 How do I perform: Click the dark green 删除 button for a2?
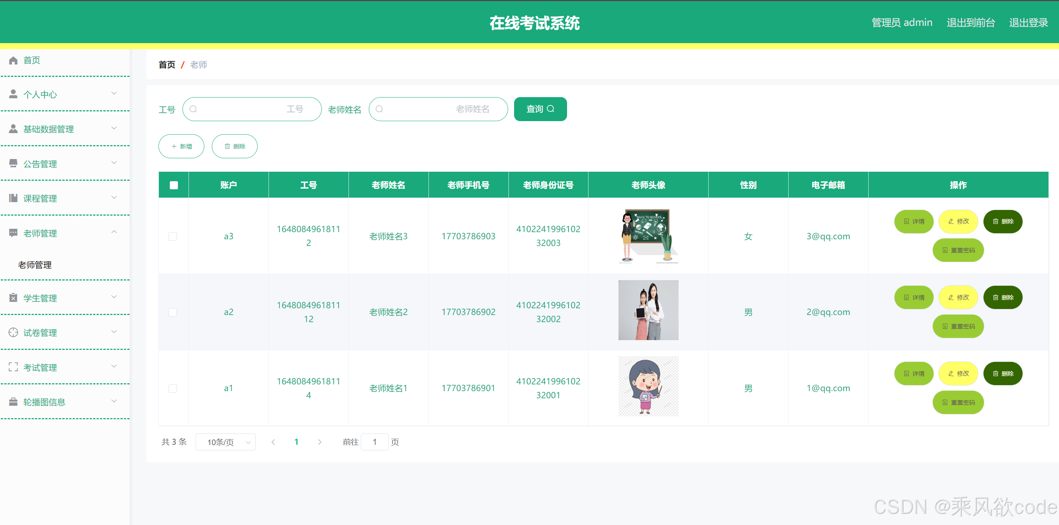1002,297
